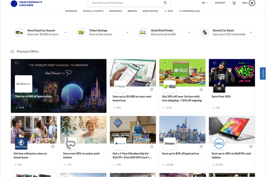
Task: Open info icon on HelloFresh offer
Action: point(201,89)
